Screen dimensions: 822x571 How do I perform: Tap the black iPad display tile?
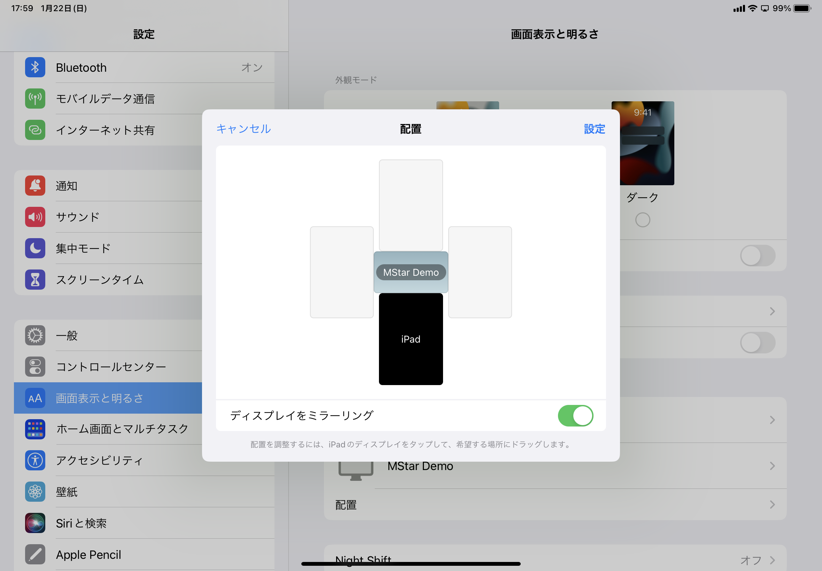[410, 339]
